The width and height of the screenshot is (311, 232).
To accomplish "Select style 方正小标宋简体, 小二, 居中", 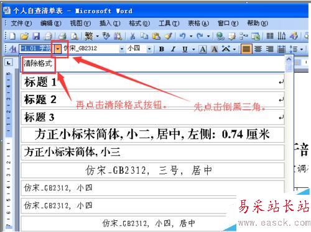I will coord(152,135).
